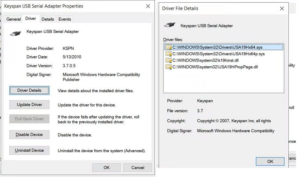297x177 pixels.
Task: Click file icon beside USA19Hx64p.sys
Action: coord(168,54)
